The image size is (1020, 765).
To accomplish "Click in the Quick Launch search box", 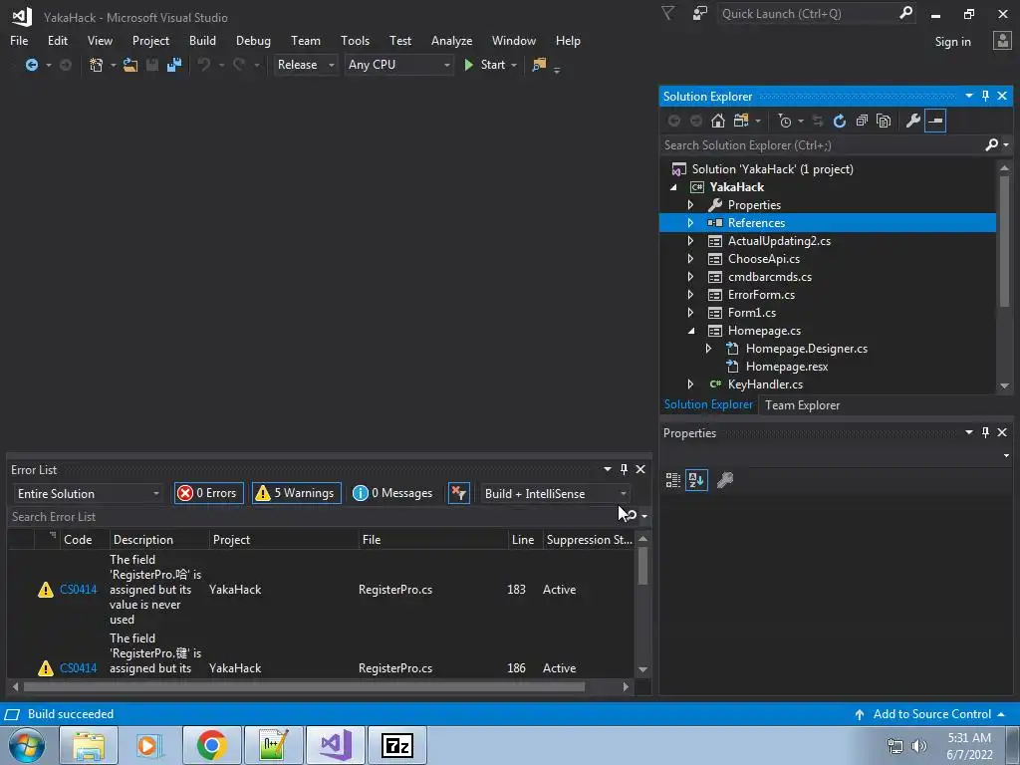I will [809, 14].
